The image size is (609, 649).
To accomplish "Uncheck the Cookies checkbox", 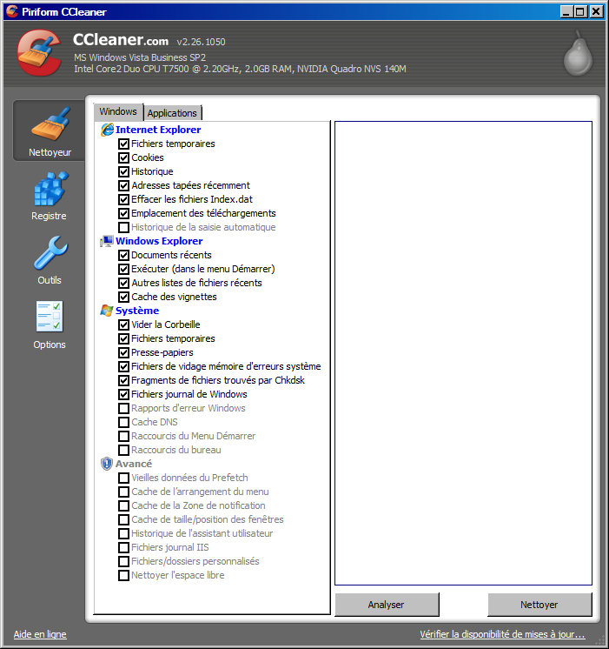I will pos(123,157).
